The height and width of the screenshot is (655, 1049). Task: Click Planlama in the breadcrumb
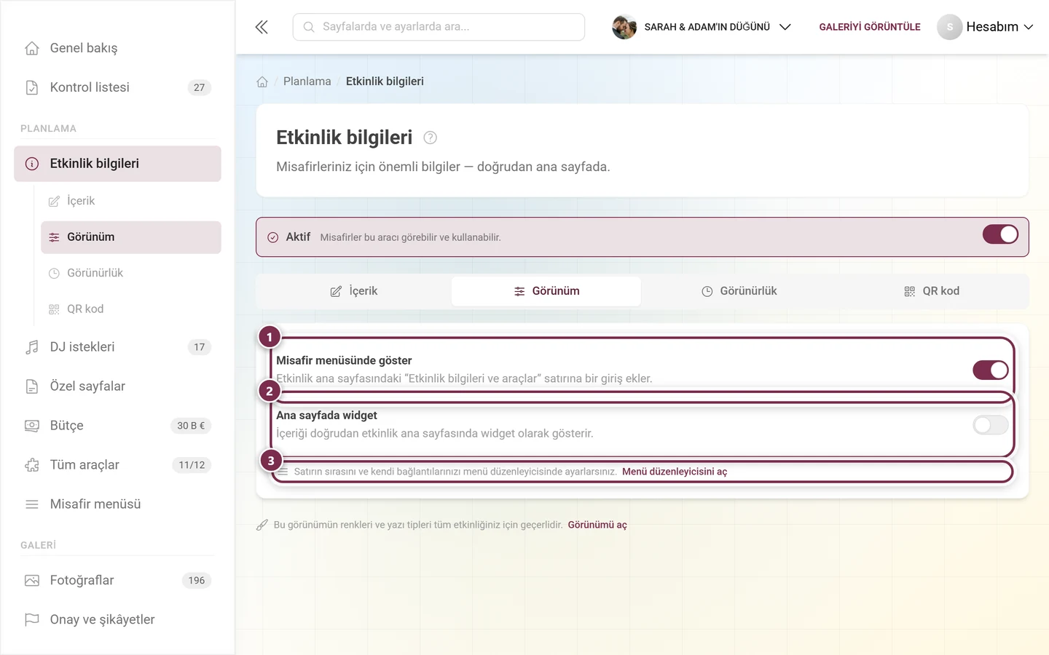307,82
